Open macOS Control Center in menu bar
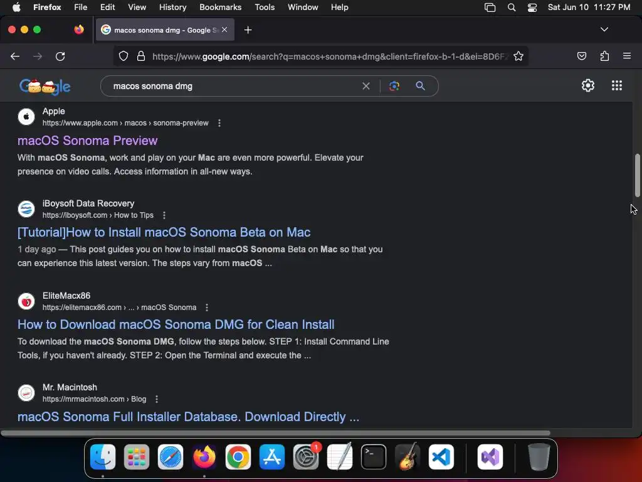The width and height of the screenshot is (642, 482). [532, 8]
